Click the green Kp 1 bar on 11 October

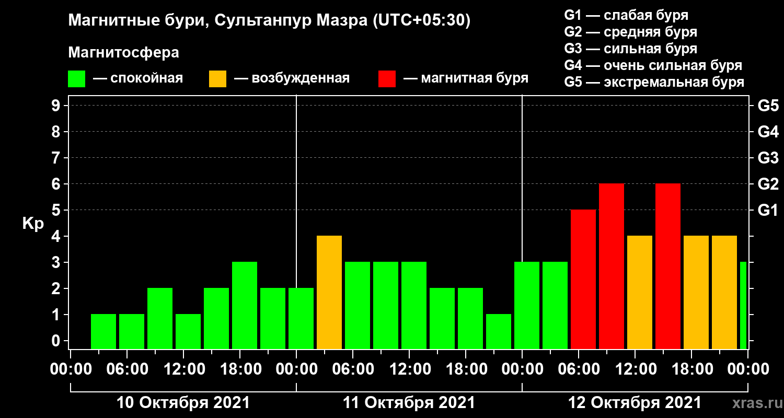coord(499,331)
